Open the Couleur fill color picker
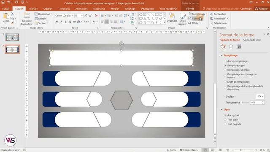The width and height of the screenshot is (270, 152). point(260,97)
